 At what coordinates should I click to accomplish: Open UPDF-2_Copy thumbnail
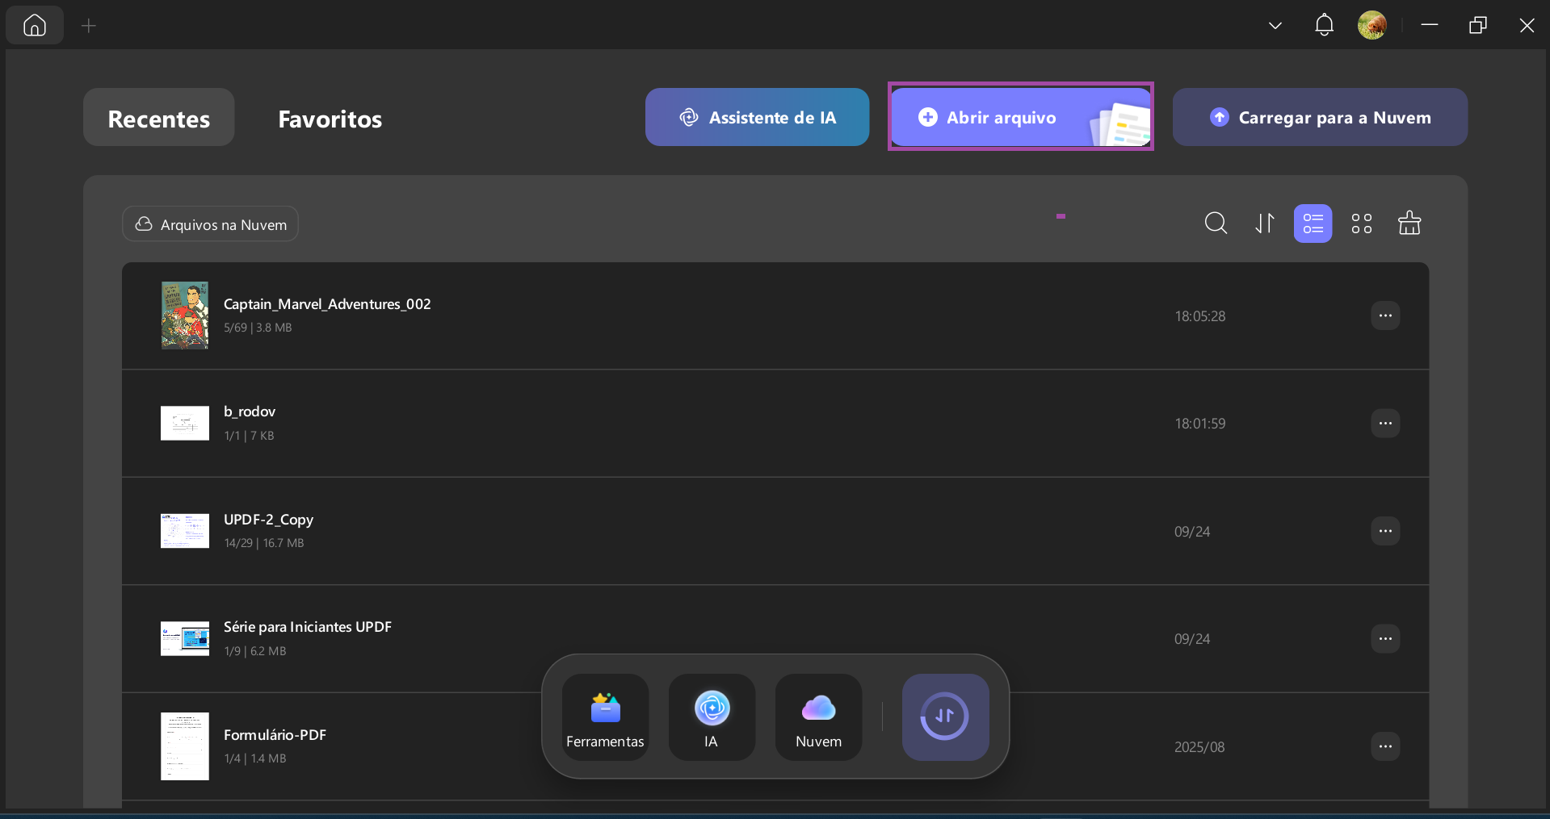pyautogui.click(x=185, y=531)
